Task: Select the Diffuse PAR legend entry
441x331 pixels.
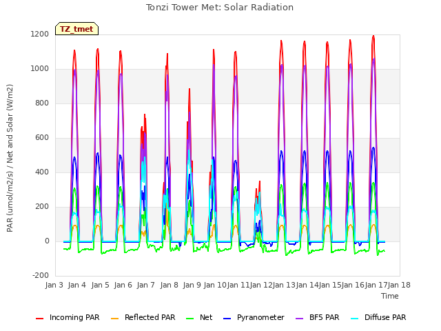Action: [378, 317]
